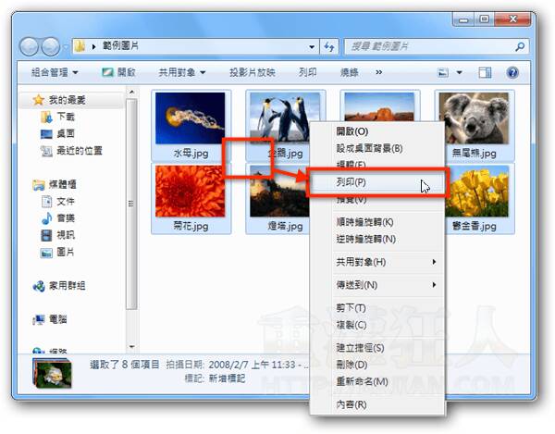Screen dimensions: 555x434
Task: Click sidebar scrollbar up arrow
Action: (x=131, y=93)
